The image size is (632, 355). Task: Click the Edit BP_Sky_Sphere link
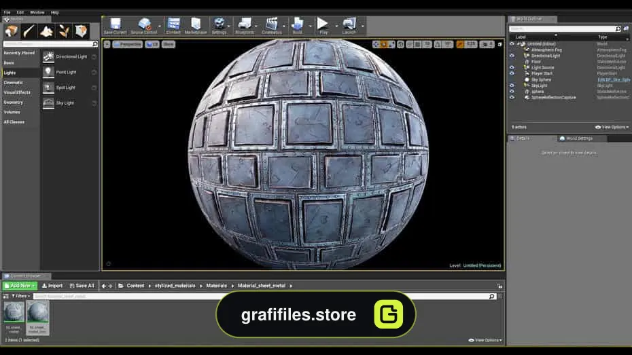coord(614,79)
